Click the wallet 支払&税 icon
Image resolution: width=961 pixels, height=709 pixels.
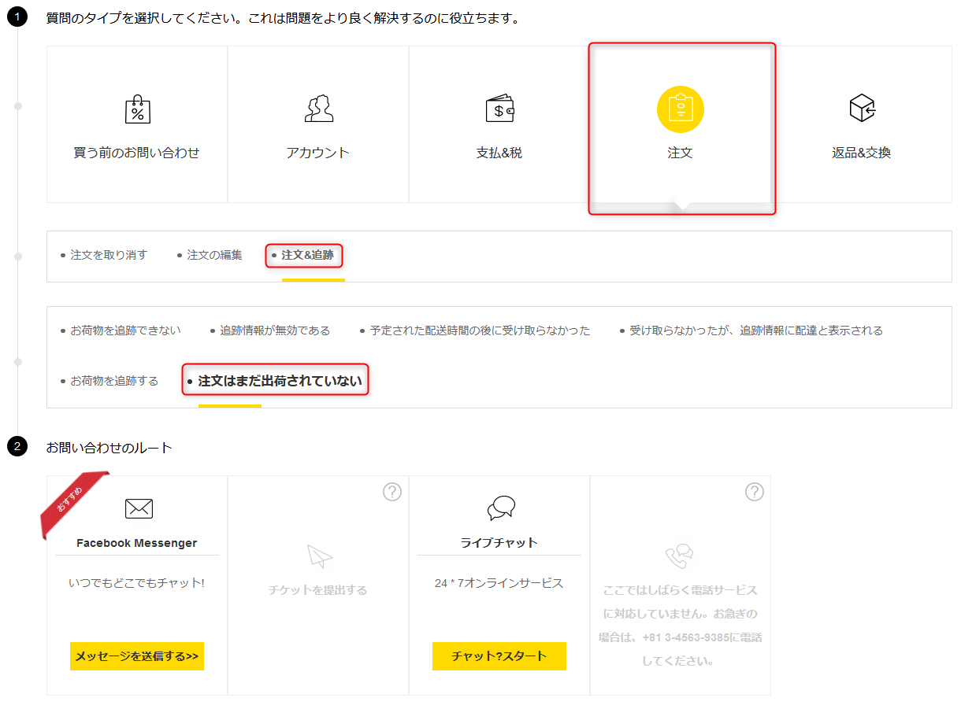499,109
